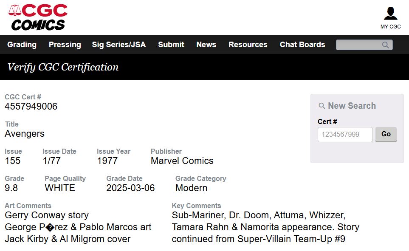Click the certification number 4557949006
The width and height of the screenshot is (409, 251).
[31, 106]
